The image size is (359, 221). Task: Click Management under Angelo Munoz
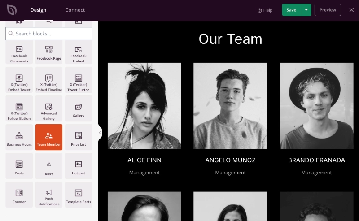coord(230,173)
